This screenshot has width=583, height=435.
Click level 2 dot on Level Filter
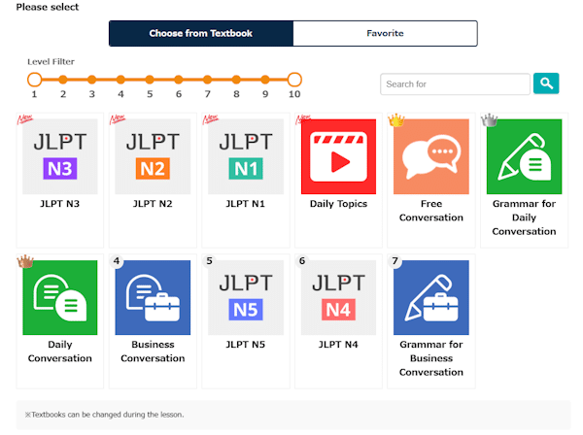63,80
